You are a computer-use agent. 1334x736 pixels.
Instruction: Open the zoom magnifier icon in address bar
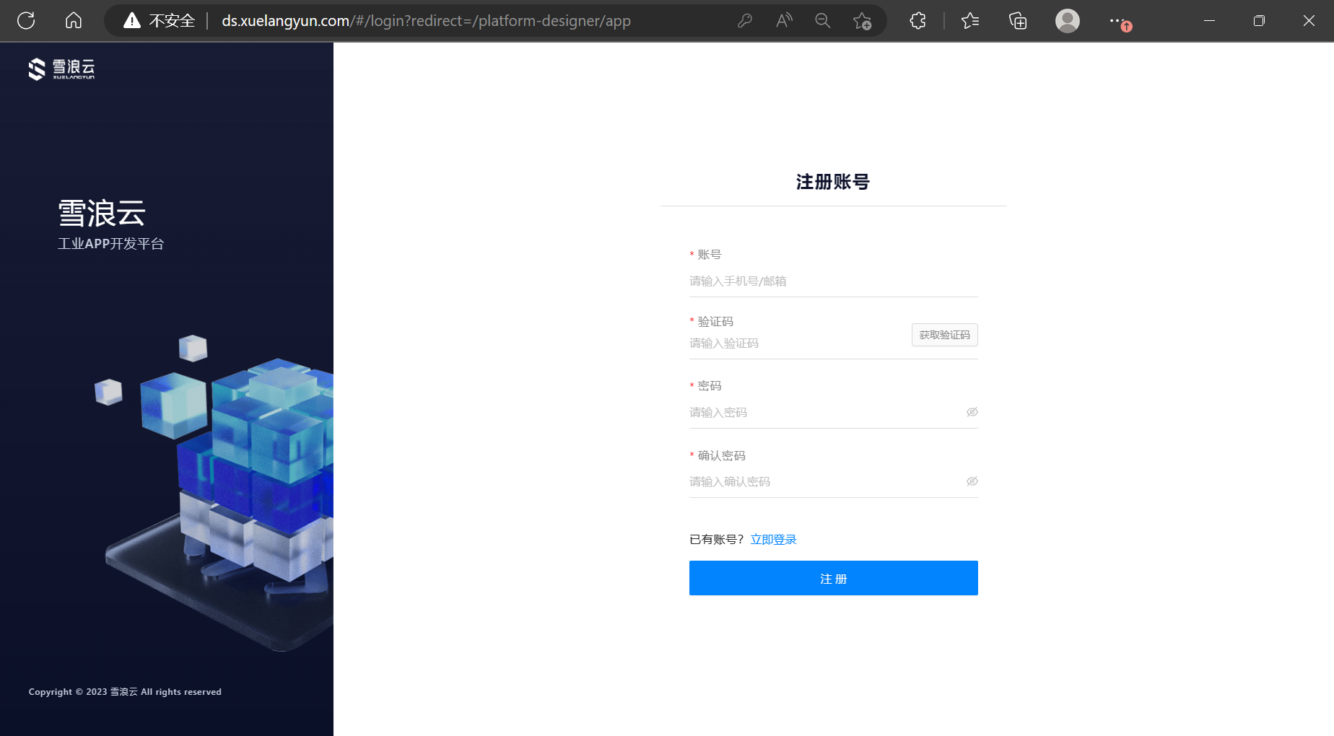(822, 21)
